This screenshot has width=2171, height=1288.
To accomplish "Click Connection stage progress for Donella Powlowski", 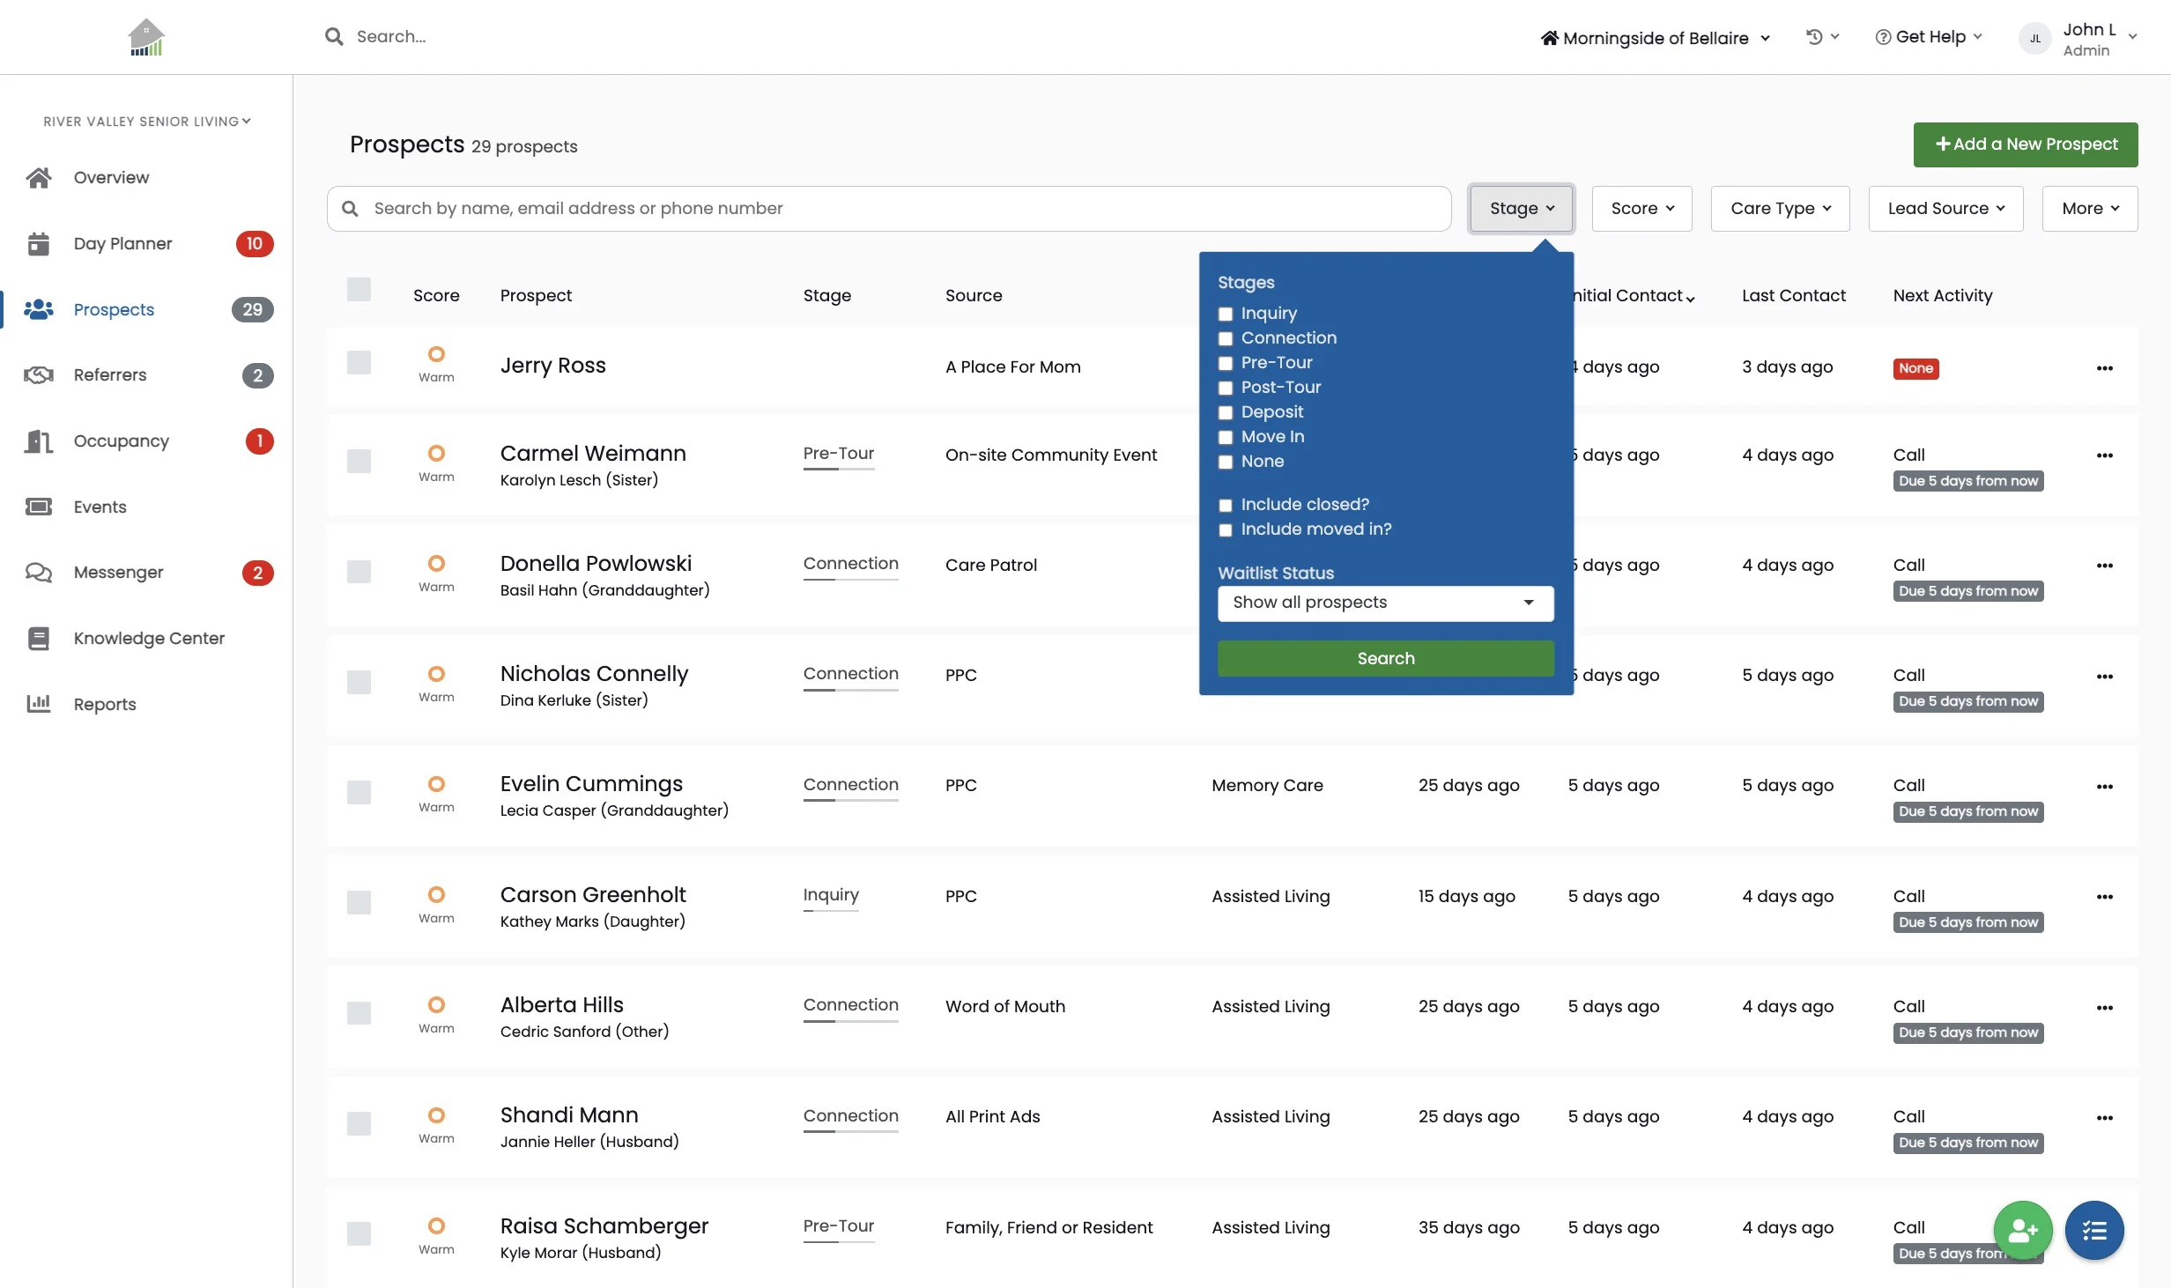I will click(x=850, y=567).
